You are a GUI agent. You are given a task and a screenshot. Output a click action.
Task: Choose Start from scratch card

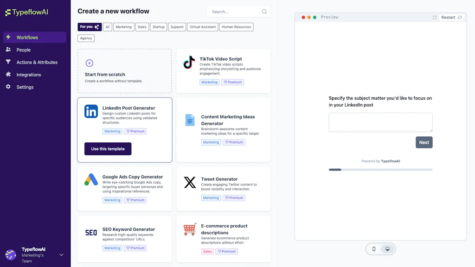point(124,71)
